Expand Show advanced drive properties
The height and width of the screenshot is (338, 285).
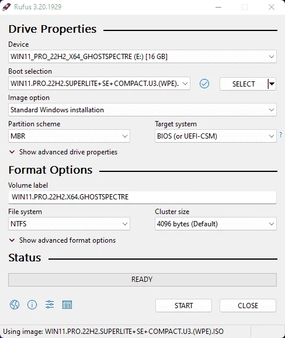(x=63, y=152)
